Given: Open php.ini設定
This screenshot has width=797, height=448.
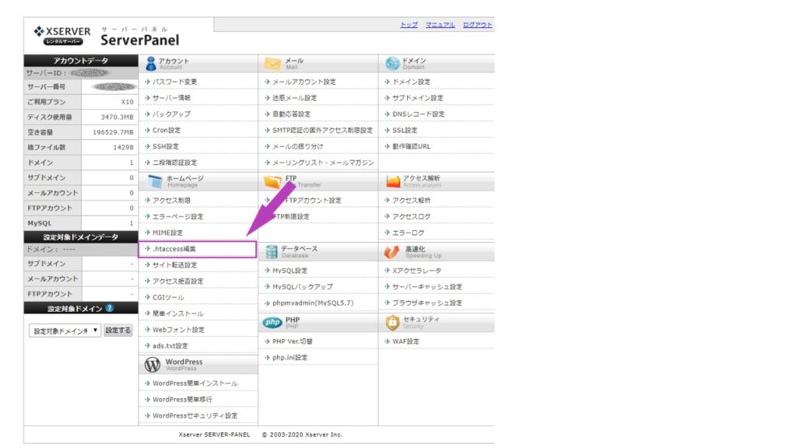Looking at the screenshot, I should (290, 358).
